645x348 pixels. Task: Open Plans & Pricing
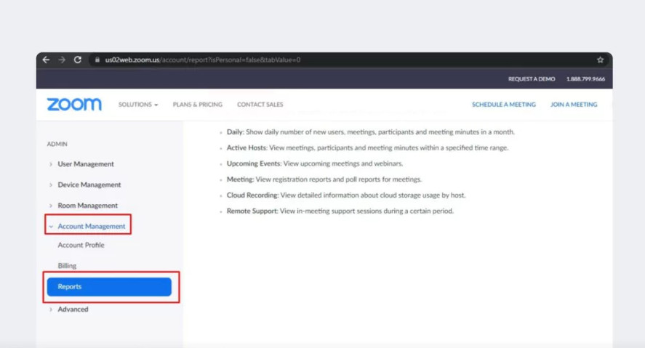(198, 105)
